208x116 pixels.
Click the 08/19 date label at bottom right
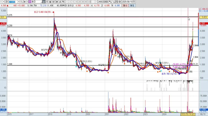pos(203,114)
